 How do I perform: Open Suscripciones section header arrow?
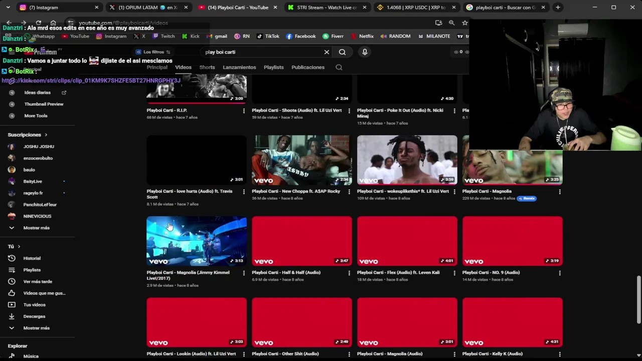tap(46, 135)
